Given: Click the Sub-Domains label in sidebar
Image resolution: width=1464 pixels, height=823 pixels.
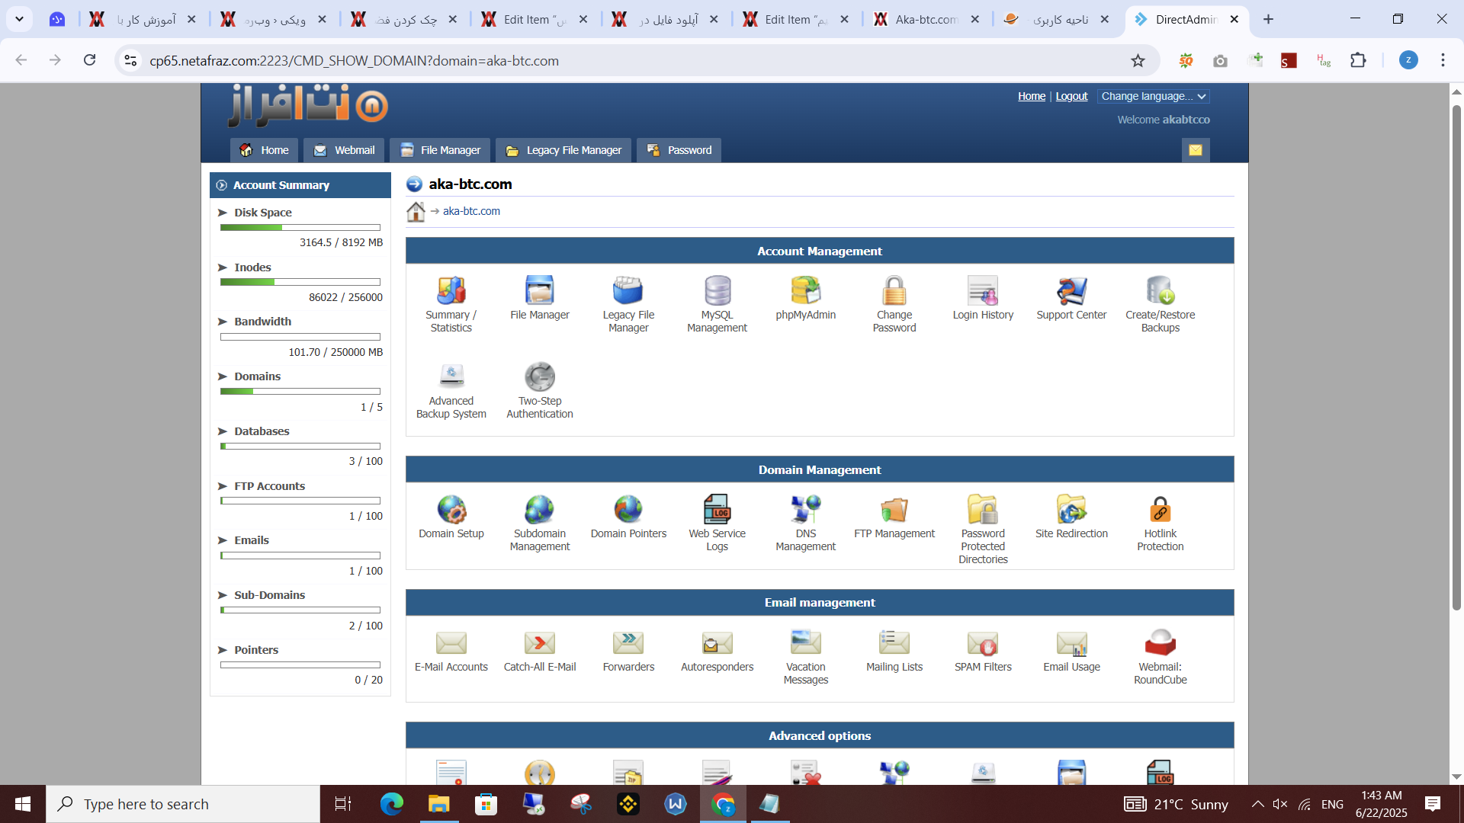Looking at the screenshot, I should [x=269, y=595].
